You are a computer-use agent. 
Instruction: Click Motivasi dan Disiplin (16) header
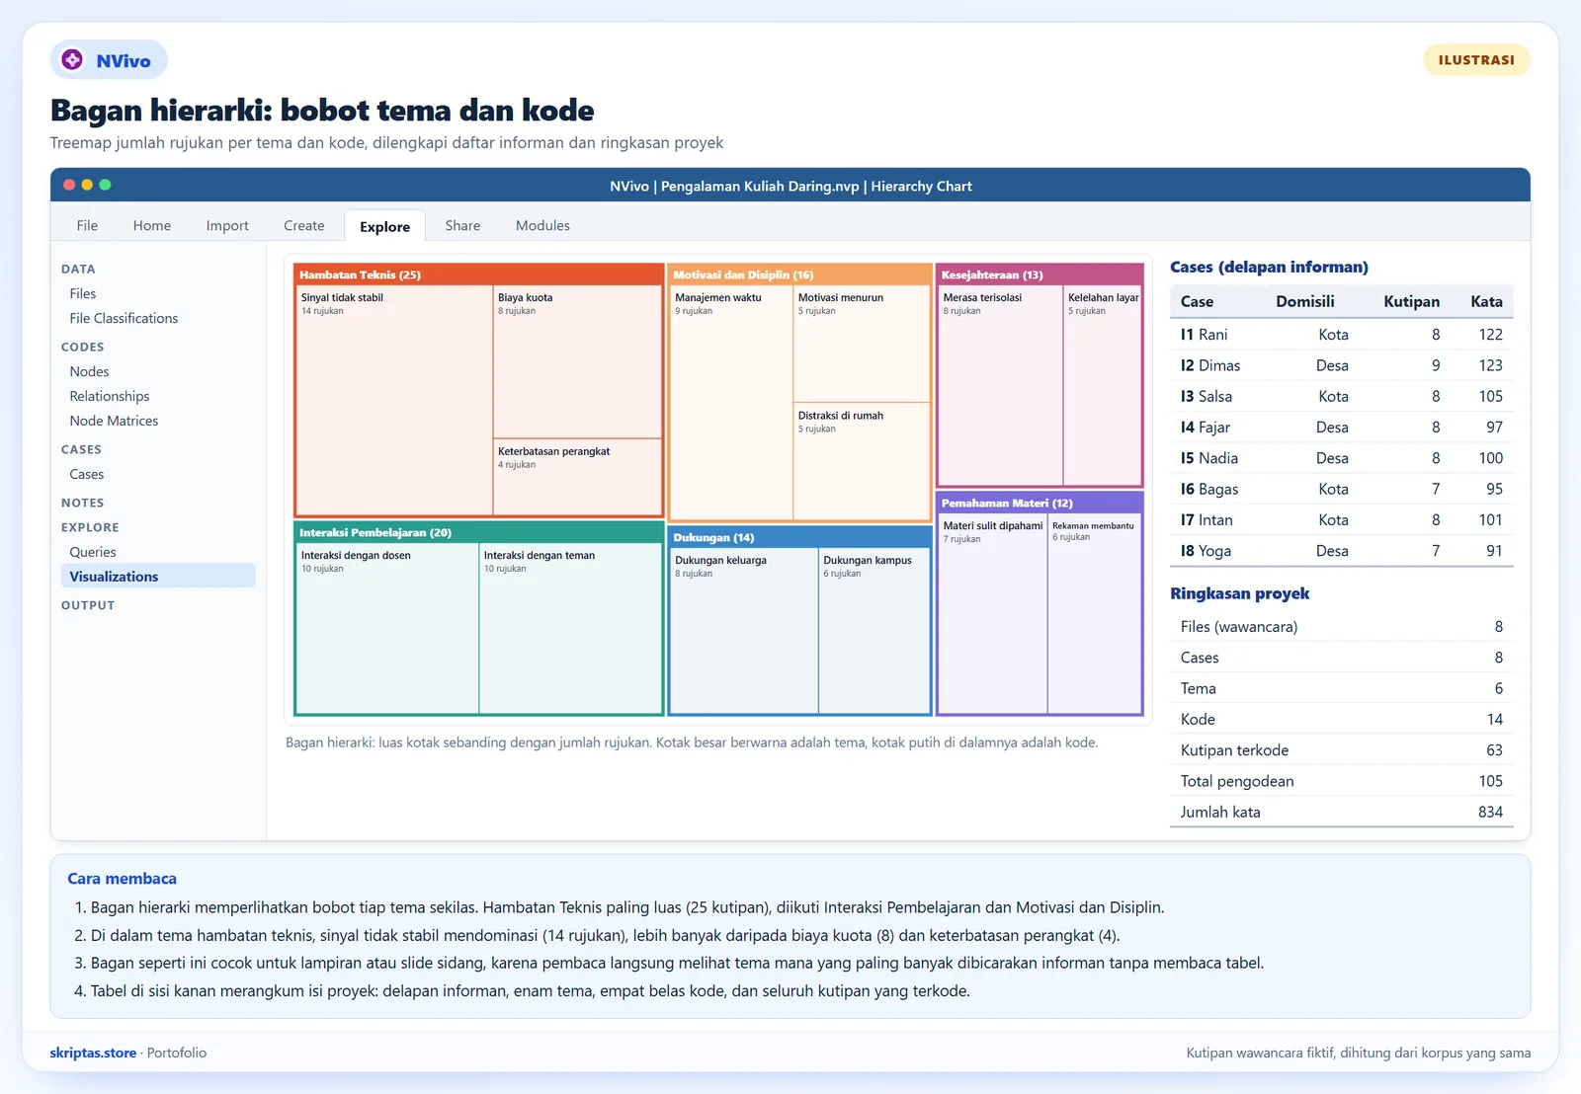pyautogui.click(x=800, y=274)
